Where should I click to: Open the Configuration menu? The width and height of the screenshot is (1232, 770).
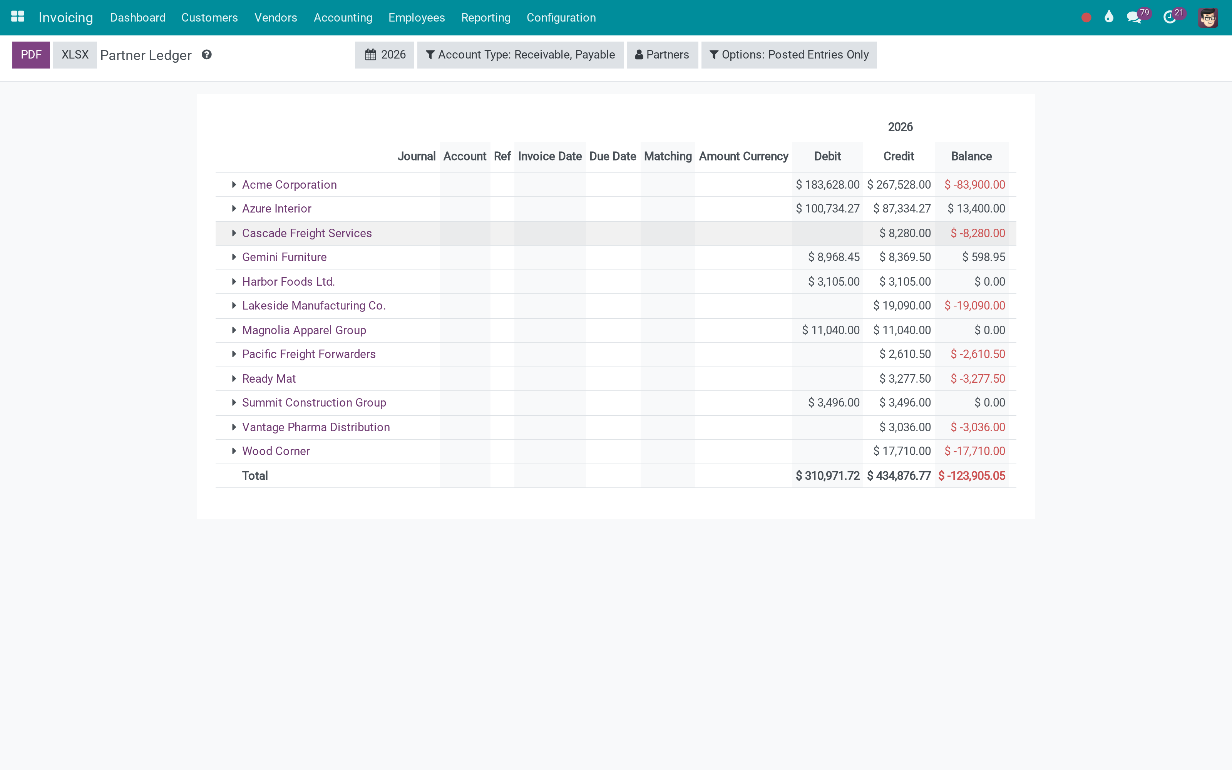coord(561,17)
